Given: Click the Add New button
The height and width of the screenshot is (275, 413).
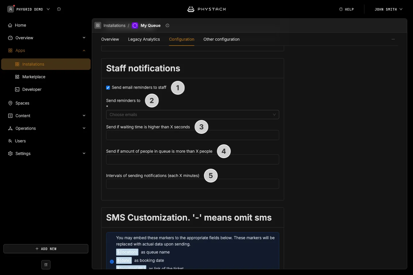Looking at the screenshot, I should pyautogui.click(x=46, y=249).
